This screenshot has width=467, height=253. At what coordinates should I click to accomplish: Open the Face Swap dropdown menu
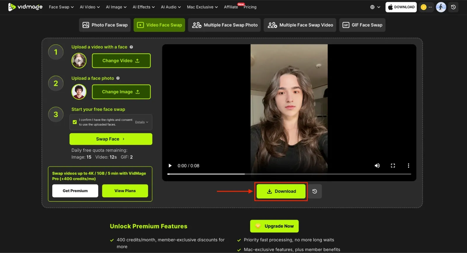(x=61, y=7)
